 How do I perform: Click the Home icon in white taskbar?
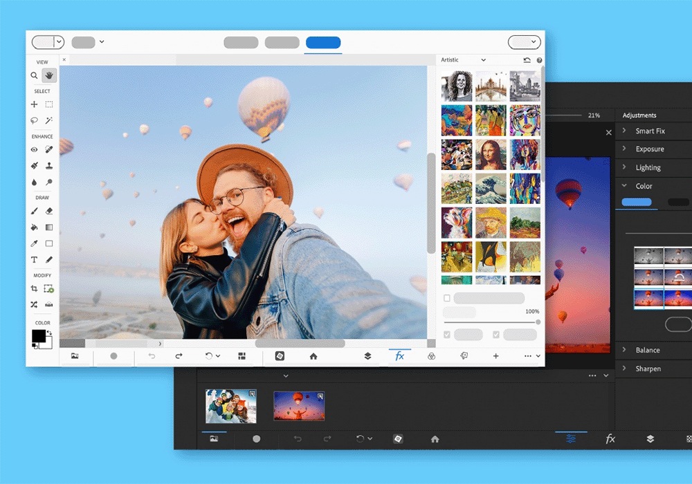313,356
